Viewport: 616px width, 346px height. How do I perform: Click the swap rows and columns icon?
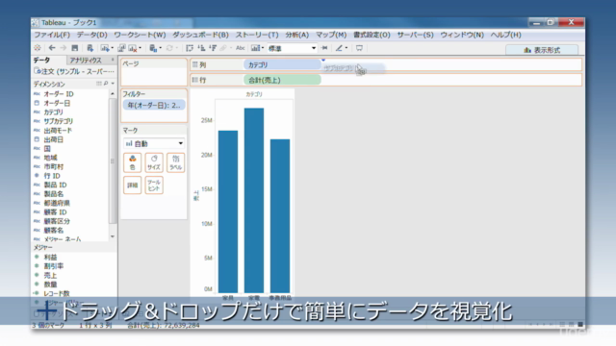coord(190,48)
